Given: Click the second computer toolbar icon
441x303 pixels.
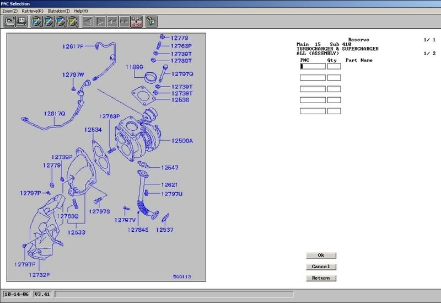Looking at the screenshot, I should click(x=21, y=22).
